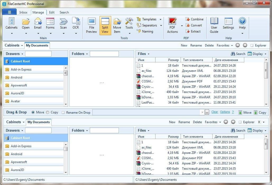Click Rename in the upper cabinet bar

pos(196,45)
